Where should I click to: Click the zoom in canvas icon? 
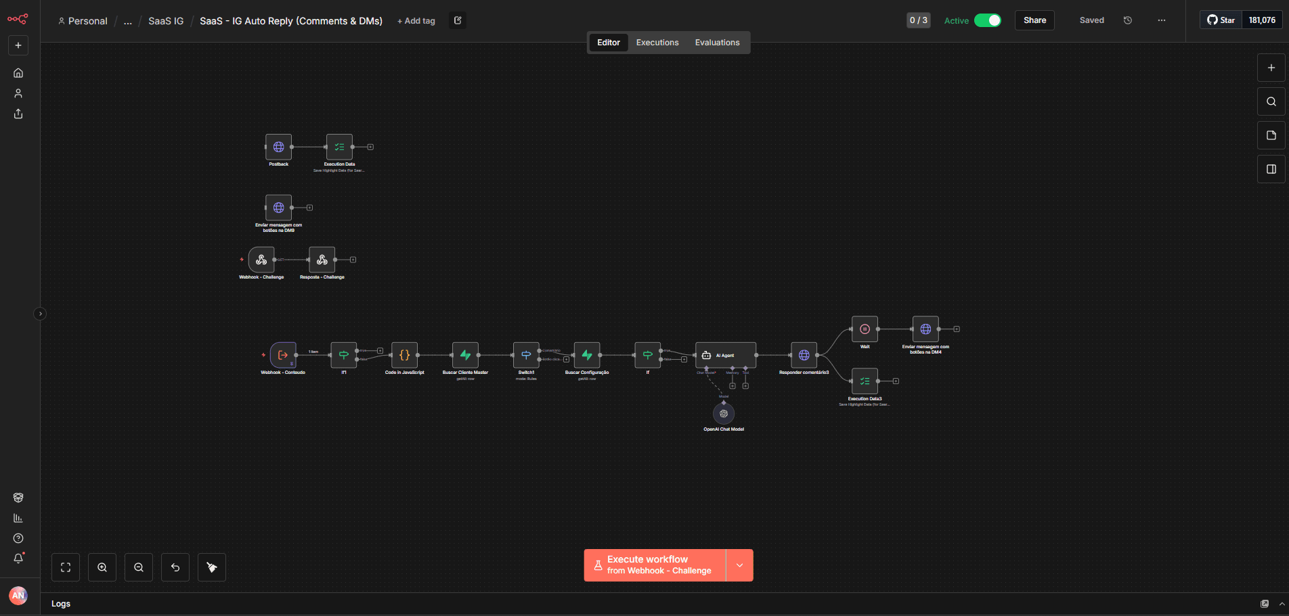coord(102,567)
